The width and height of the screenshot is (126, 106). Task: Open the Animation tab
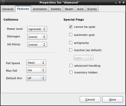point(40,9)
